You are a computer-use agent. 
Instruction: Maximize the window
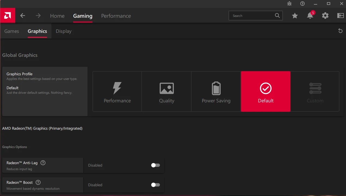[x=329, y=4]
